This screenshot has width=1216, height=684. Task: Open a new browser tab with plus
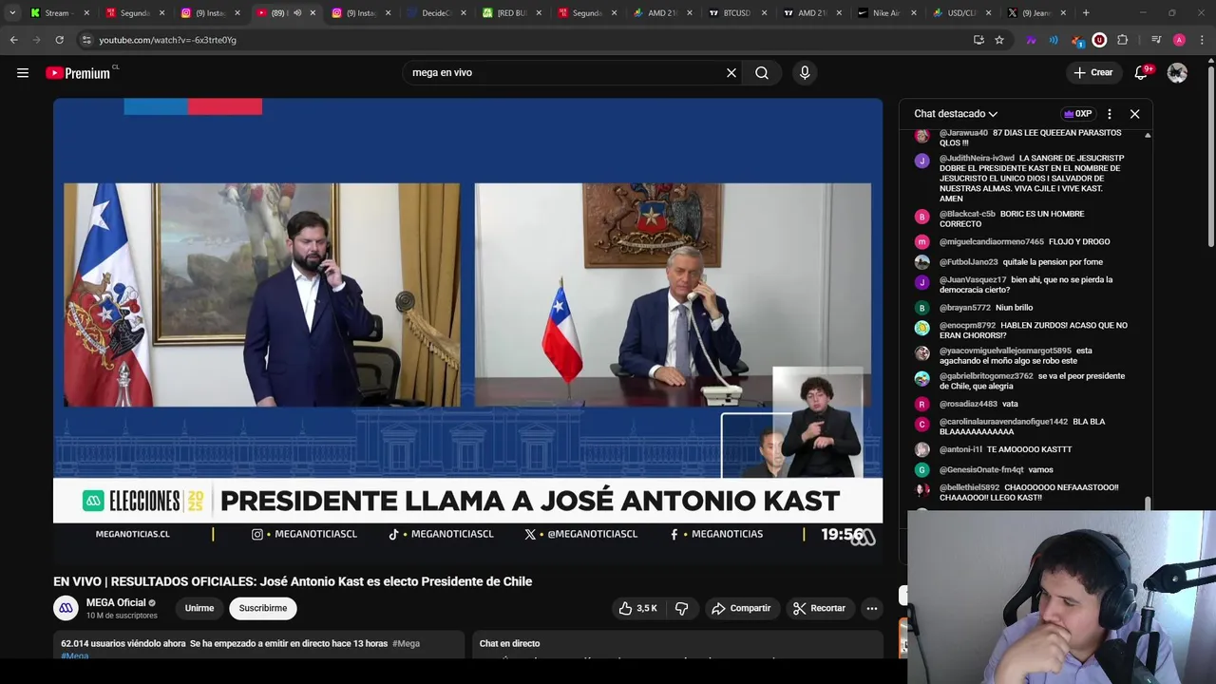[1086, 13]
